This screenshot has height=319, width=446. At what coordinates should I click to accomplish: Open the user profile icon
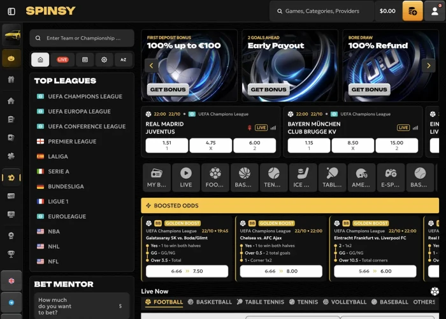pyautogui.click(x=435, y=11)
